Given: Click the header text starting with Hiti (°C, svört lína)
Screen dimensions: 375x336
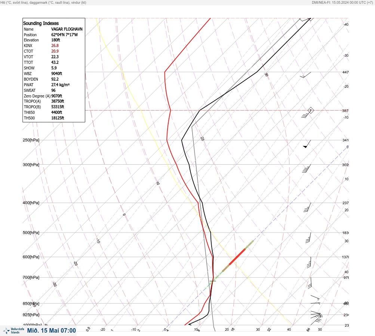Looking at the screenshot, I should pos(43,3).
